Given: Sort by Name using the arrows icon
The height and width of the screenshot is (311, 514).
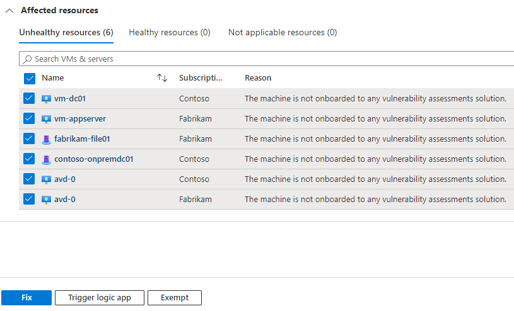Looking at the screenshot, I should (x=162, y=78).
